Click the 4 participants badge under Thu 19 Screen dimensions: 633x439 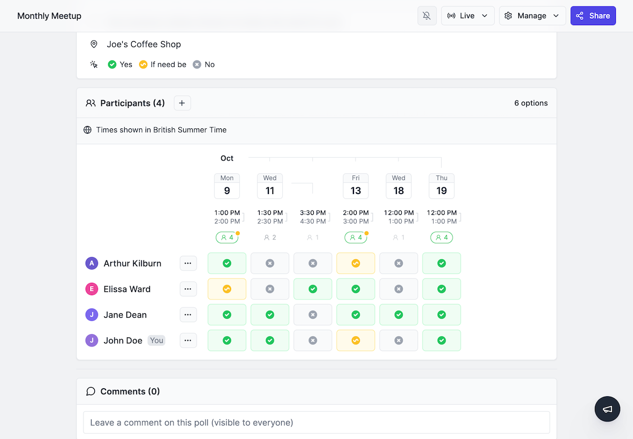pos(441,237)
